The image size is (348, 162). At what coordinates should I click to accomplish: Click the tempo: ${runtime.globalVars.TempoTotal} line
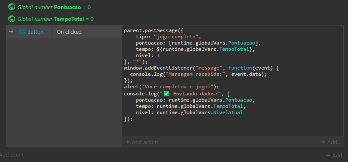(x=195, y=49)
